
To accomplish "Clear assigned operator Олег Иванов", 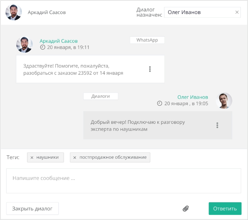I will pyautogui.click(x=237, y=12).
